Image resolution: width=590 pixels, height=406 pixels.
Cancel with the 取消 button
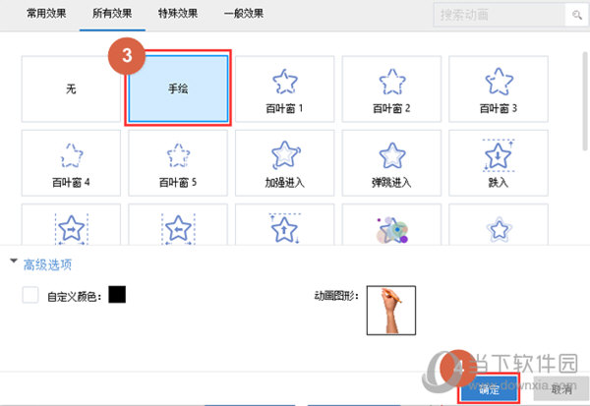tap(561, 388)
